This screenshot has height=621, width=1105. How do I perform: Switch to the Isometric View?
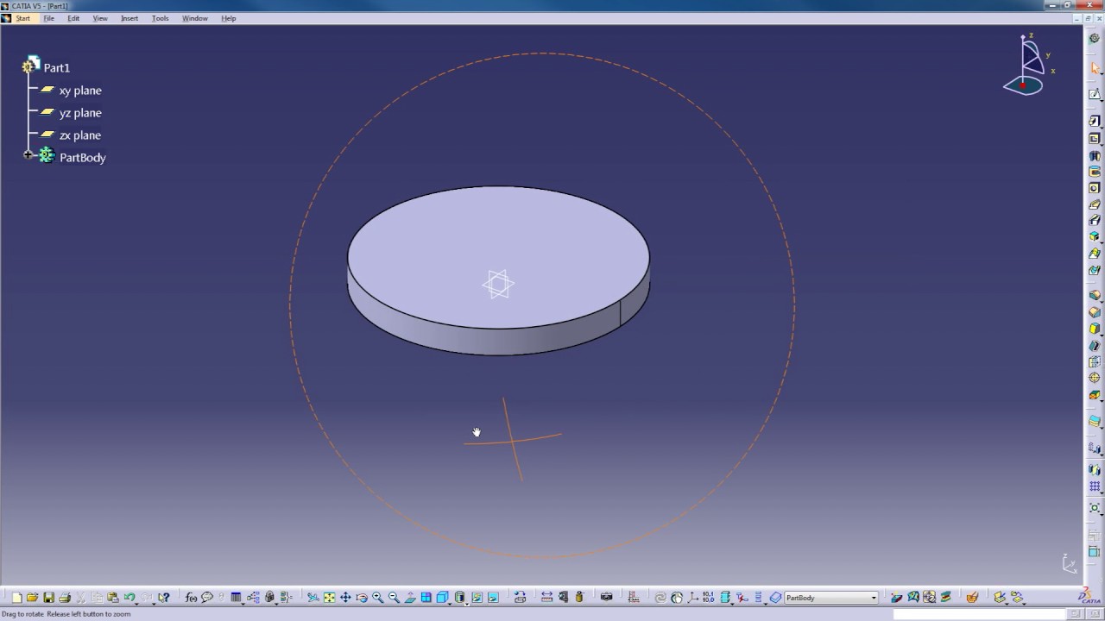click(443, 597)
